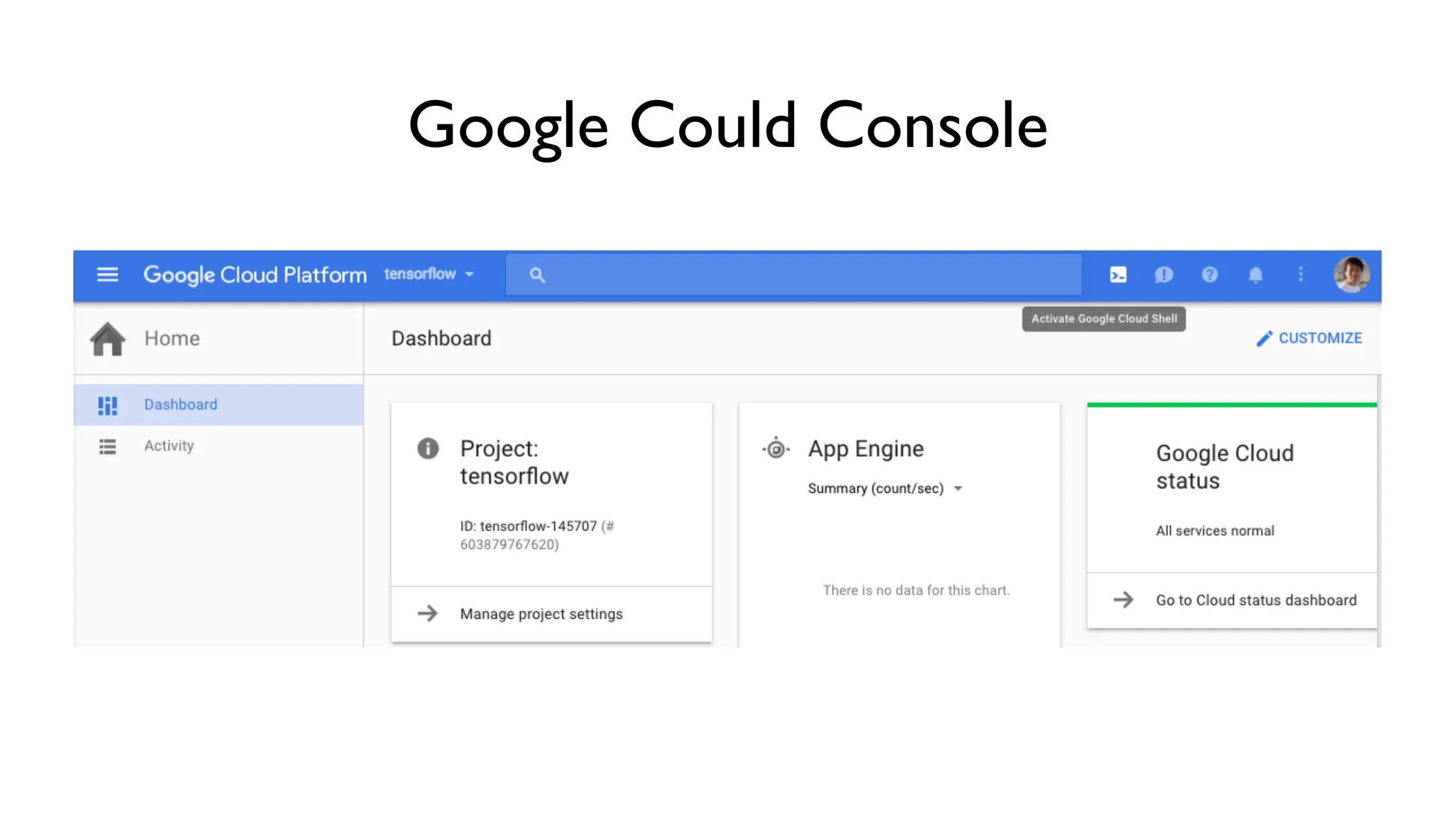Open the hamburger navigation menu
1455x818 pixels.
(x=107, y=275)
